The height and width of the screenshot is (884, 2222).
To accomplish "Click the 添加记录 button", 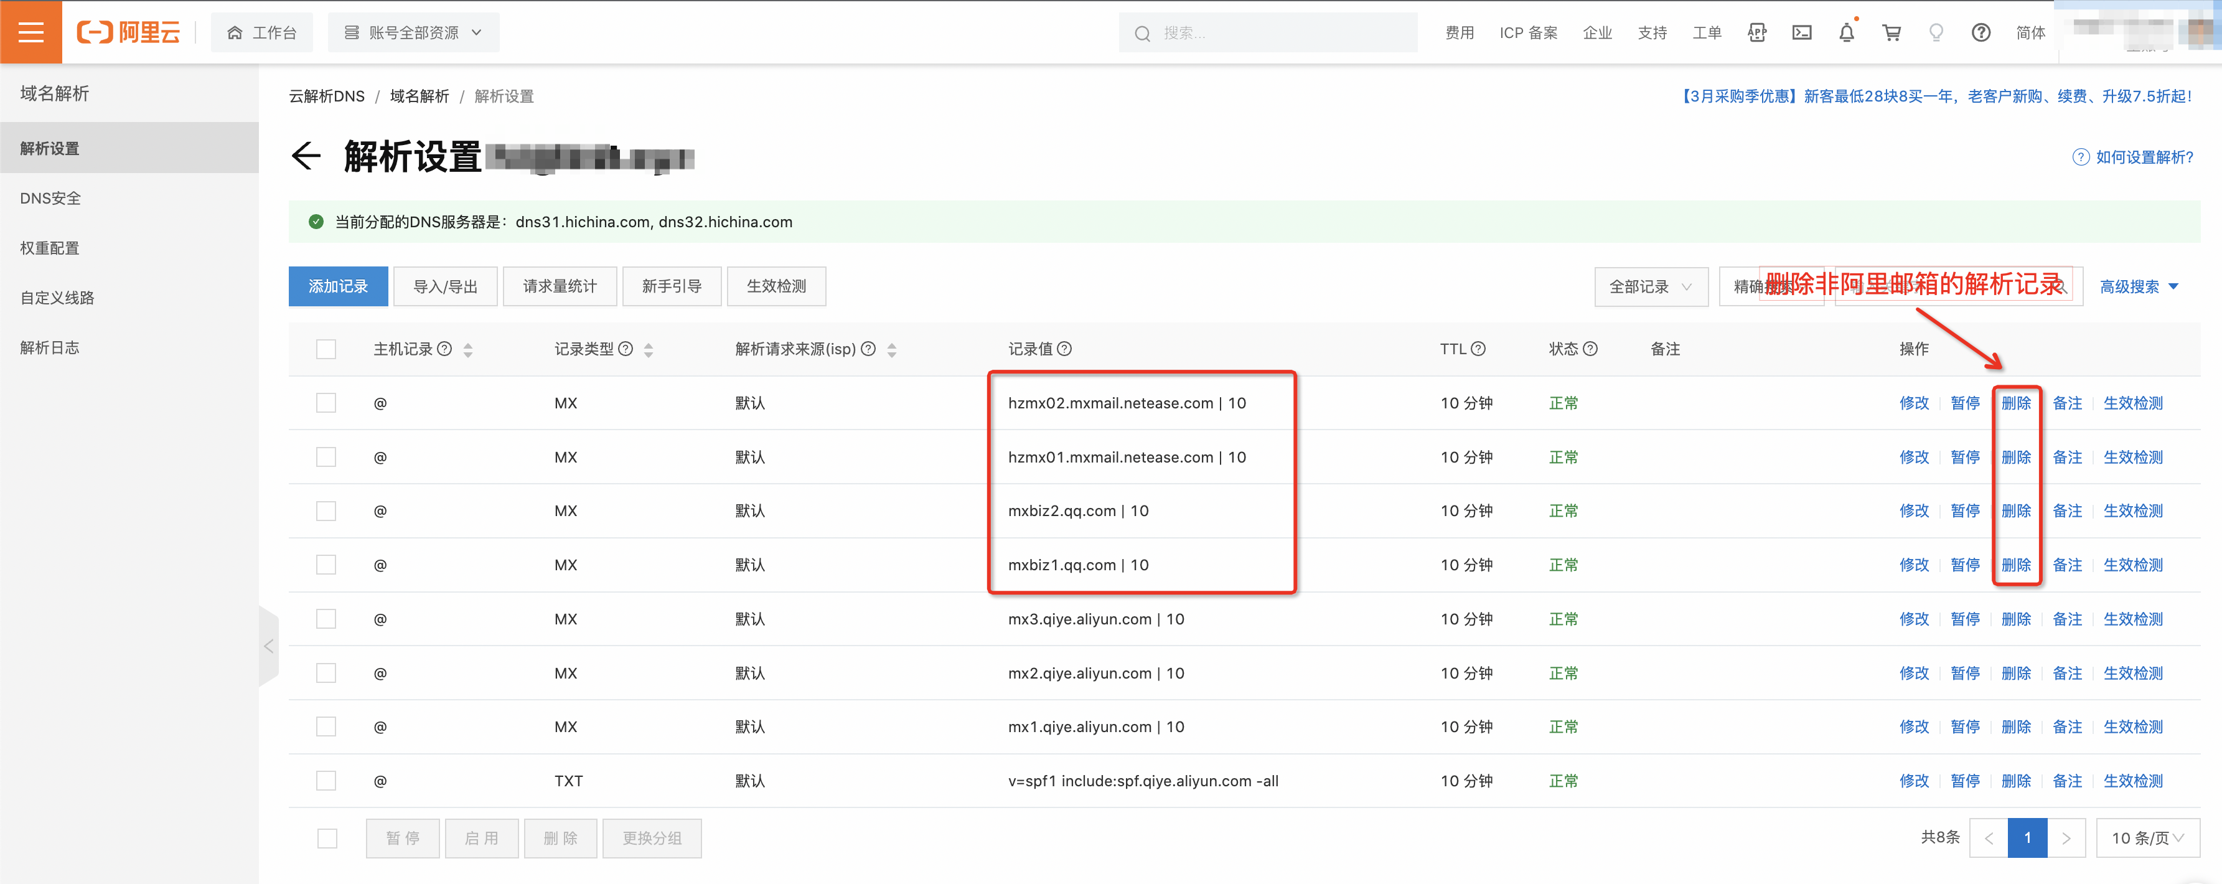I will coord(338,286).
